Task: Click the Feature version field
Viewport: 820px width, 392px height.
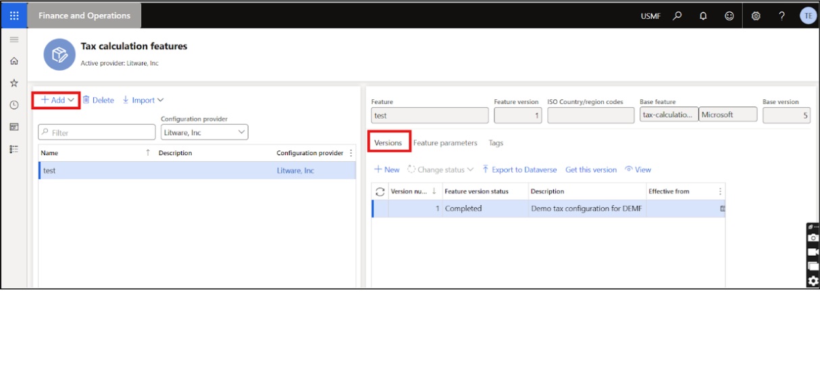Action: tap(518, 115)
